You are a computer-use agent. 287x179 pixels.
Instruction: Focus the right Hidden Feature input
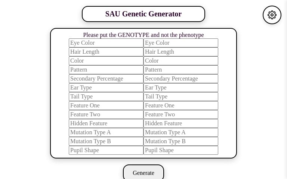click(x=181, y=123)
